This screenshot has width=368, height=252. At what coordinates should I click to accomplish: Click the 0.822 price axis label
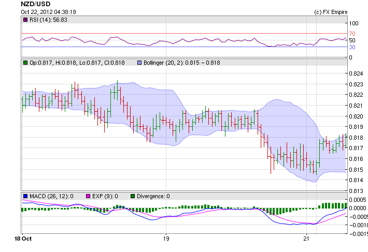[356, 95]
